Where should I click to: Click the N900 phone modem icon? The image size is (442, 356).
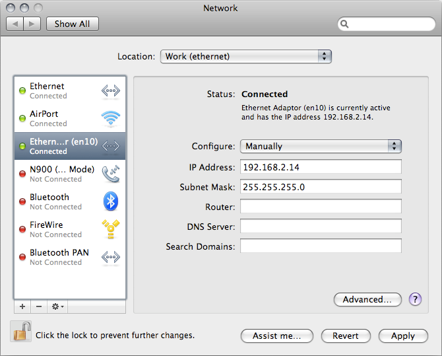click(x=110, y=174)
